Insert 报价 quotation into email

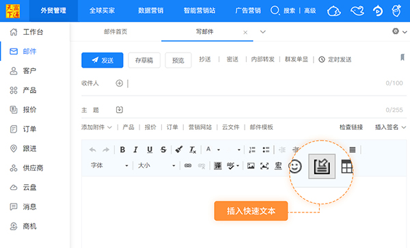point(150,127)
